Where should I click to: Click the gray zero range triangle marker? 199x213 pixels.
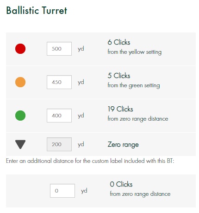(x=20, y=144)
